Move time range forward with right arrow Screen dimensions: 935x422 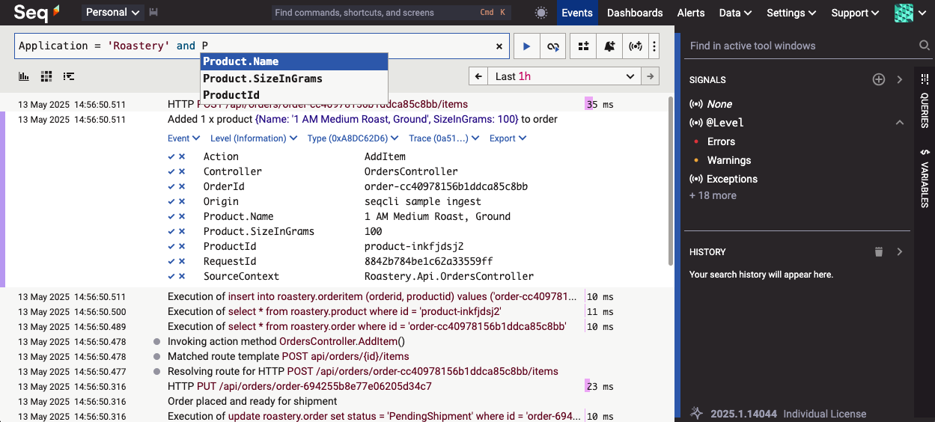pos(651,76)
